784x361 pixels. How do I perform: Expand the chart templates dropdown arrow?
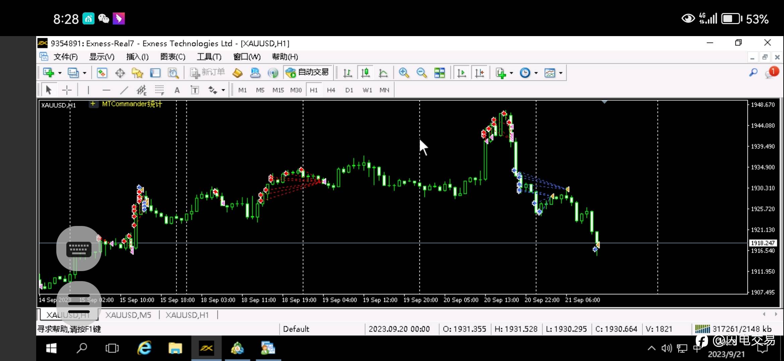click(x=561, y=73)
